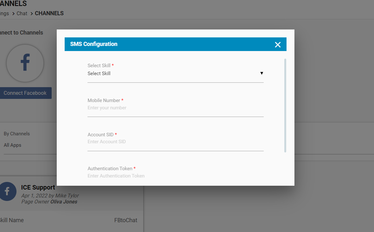The height and width of the screenshot is (232, 374).
Task: Click the FBtoChat skill value
Action: pyautogui.click(x=126, y=220)
